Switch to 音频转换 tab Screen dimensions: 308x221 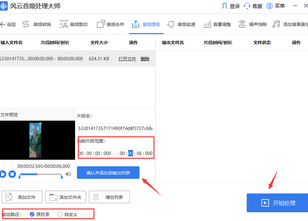(36, 24)
